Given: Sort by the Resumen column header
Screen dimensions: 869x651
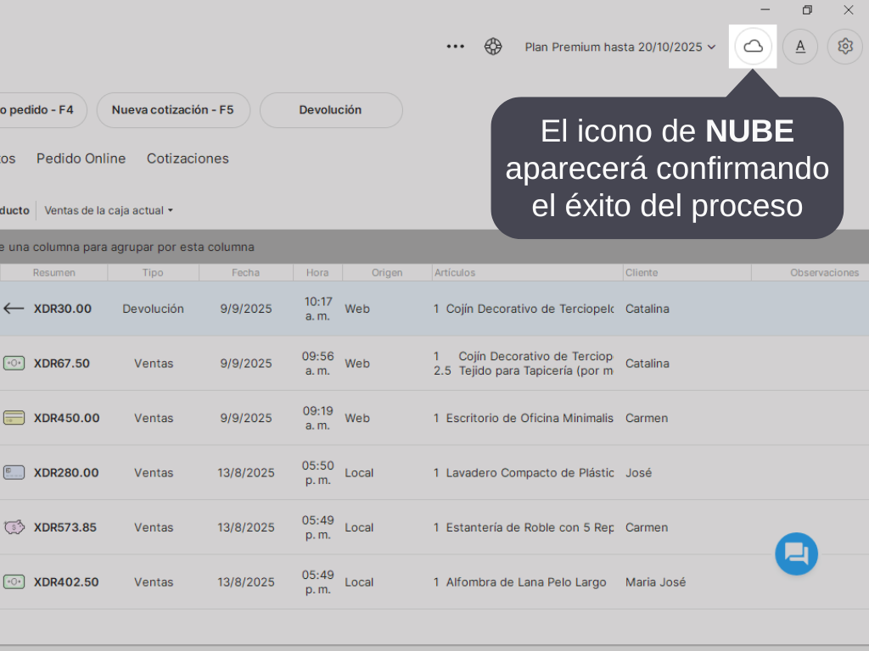Looking at the screenshot, I should coord(53,272).
